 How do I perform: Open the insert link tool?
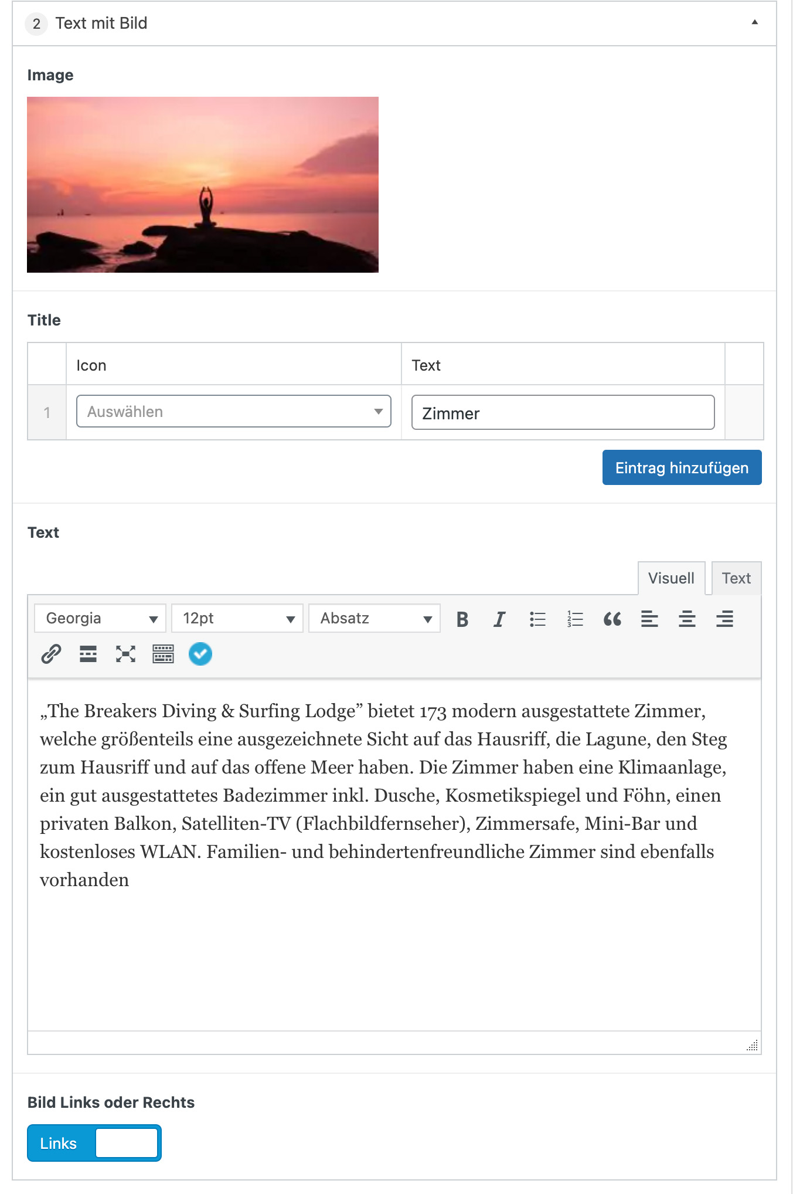[x=51, y=654]
